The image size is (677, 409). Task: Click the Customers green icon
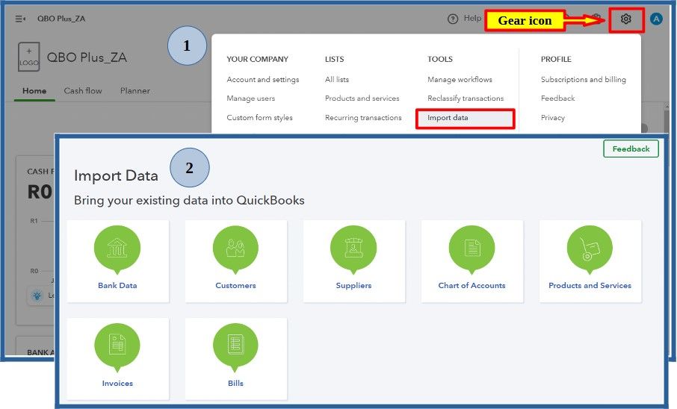point(235,249)
